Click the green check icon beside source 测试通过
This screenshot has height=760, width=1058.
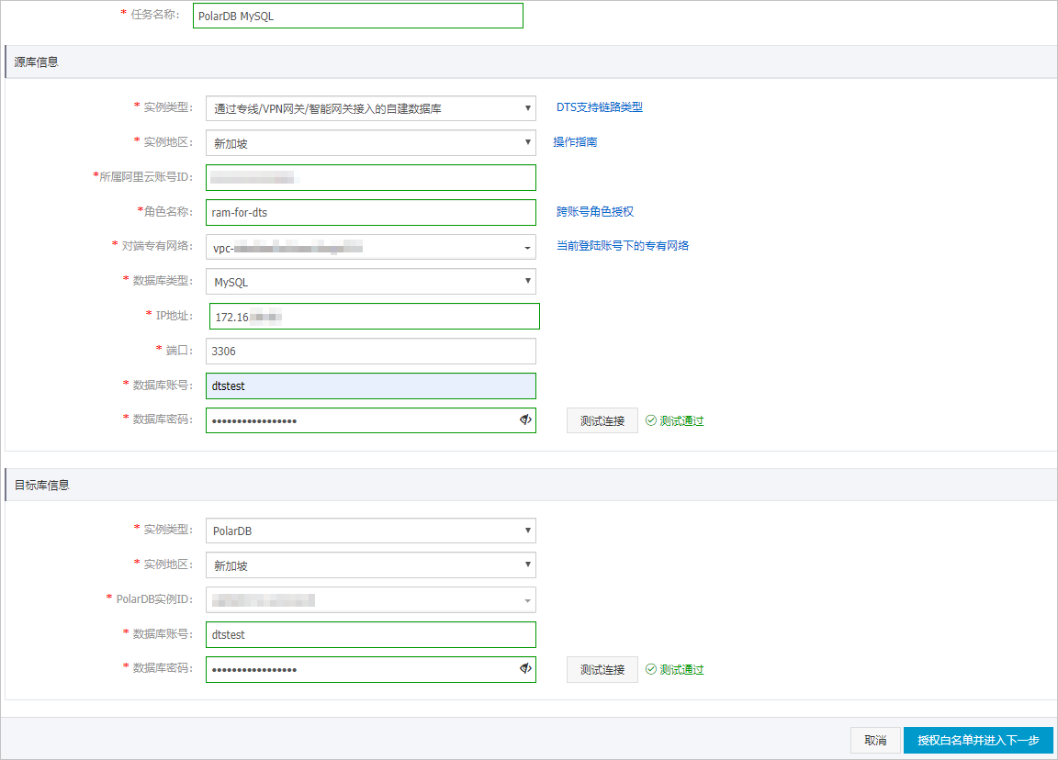651,420
